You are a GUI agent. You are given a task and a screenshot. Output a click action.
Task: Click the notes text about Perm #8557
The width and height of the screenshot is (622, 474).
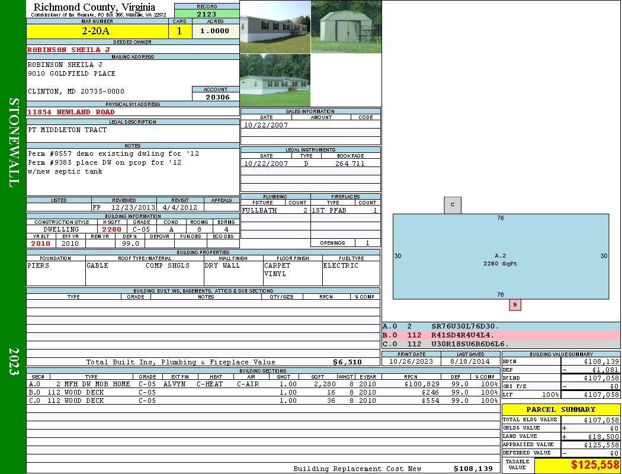point(113,153)
